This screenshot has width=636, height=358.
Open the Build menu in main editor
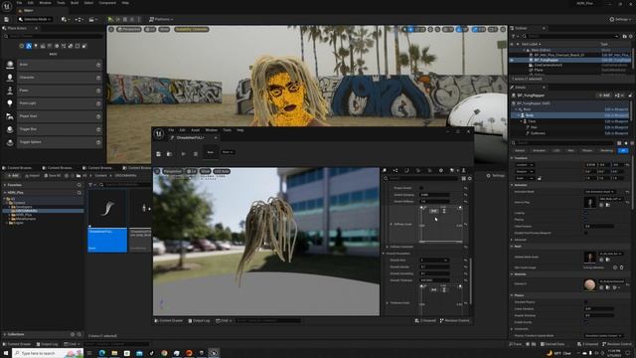click(x=75, y=3)
